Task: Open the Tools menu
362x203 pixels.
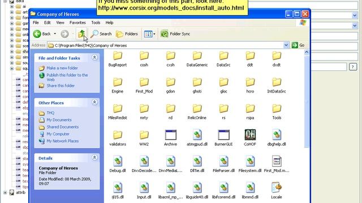Action: (96, 23)
